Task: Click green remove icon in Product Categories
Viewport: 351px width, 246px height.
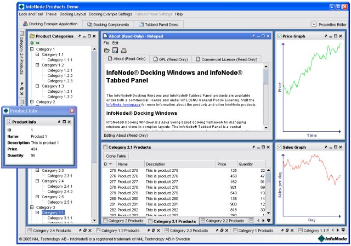Action: tap(38, 43)
